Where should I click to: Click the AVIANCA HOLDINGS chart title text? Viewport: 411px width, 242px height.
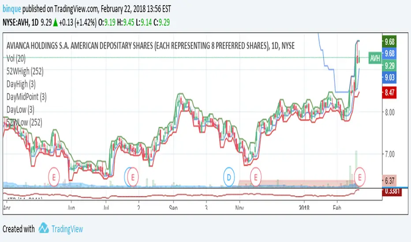point(150,46)
